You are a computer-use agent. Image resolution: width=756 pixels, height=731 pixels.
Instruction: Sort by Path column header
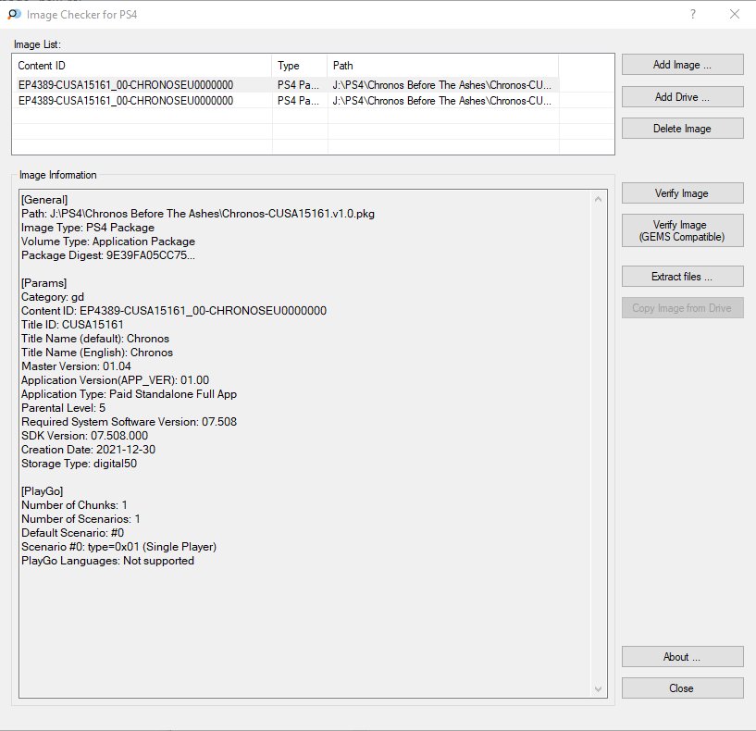point(443,66)
